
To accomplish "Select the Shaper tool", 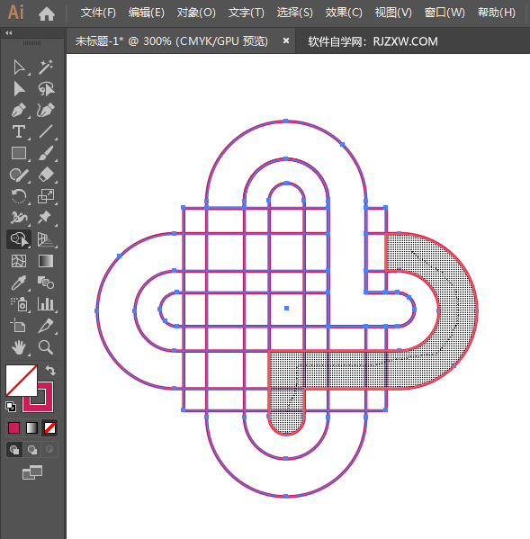I will 19,175.
